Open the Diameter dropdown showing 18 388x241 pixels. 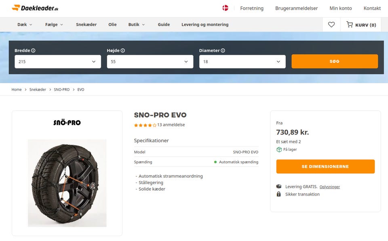(x=242, y=62)
